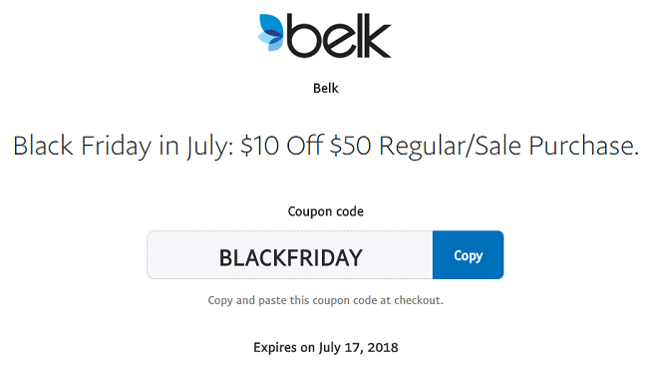Click the "Regular/Sale Purchase" headline text

pyautogui.click(x=508, y=146)
